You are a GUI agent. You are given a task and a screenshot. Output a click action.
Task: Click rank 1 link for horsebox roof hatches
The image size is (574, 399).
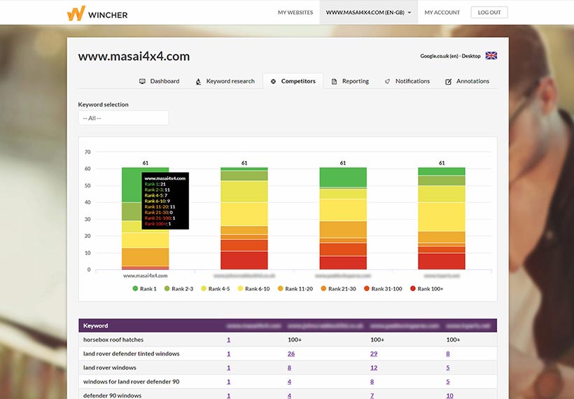pyautogui.click(x=228, y=340)
